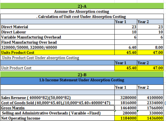Click 47.00 in Units Product Cost row
The height and width of the screenshot is (121, 166).
(x=150, y=52)
